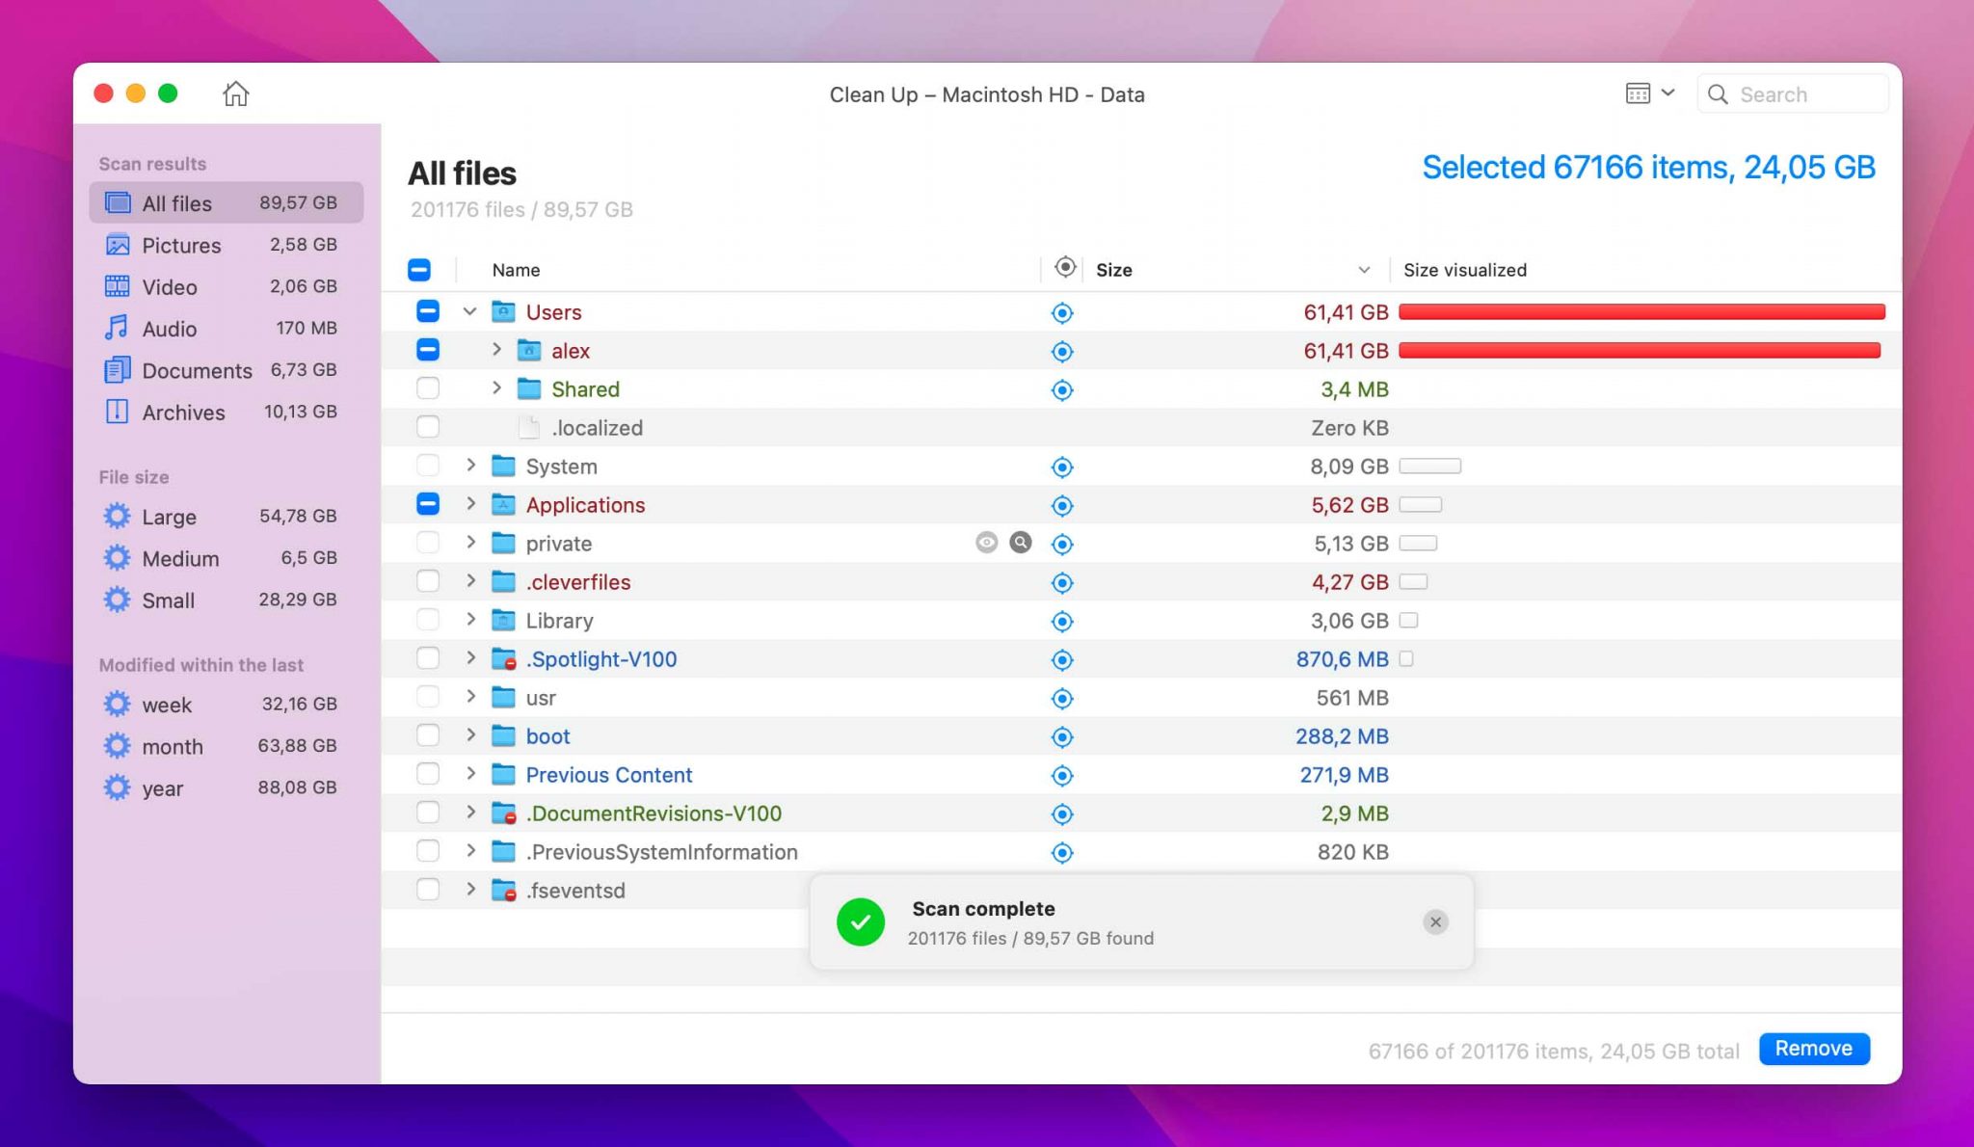Click the Remove button
Image resolution: width=1974 pixels, height=1147 pixels.
point(1814,1049)
